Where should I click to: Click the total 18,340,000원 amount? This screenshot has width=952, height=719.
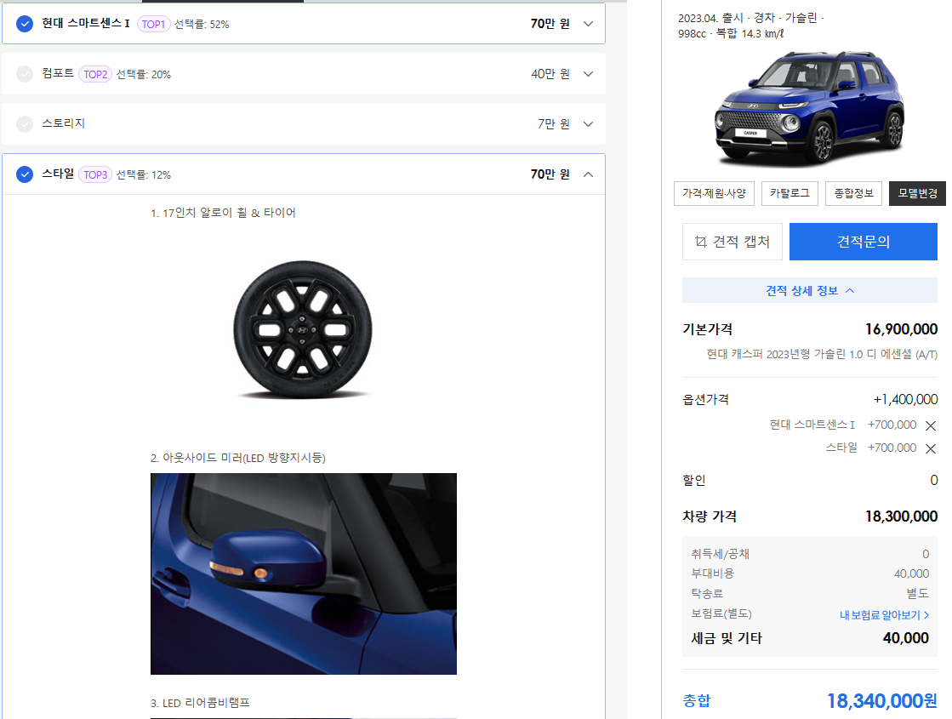[x=881, y=701]
